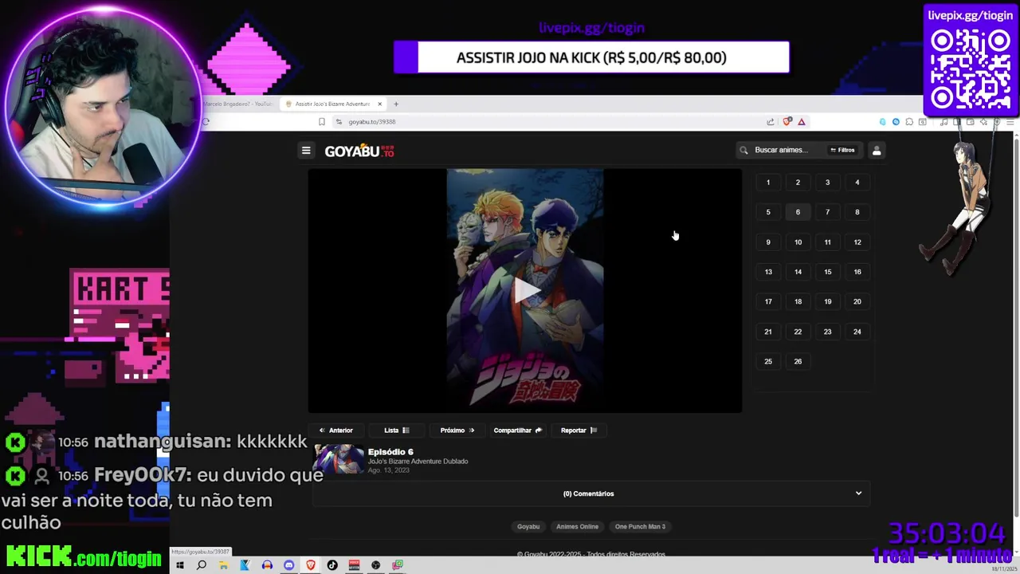Open Discord from the taskbar

coord(288,565)
